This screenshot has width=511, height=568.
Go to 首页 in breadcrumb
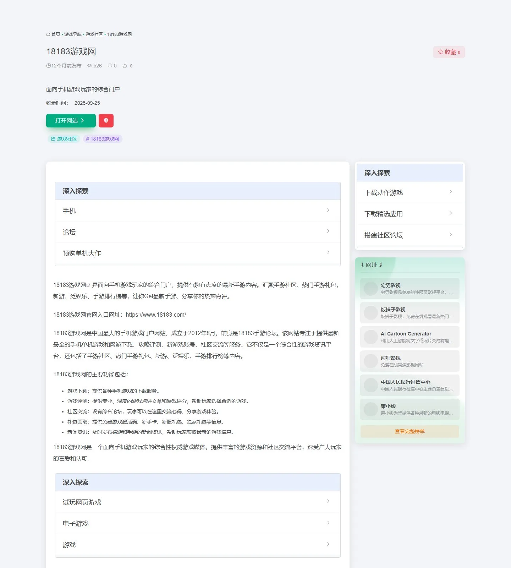56,34
